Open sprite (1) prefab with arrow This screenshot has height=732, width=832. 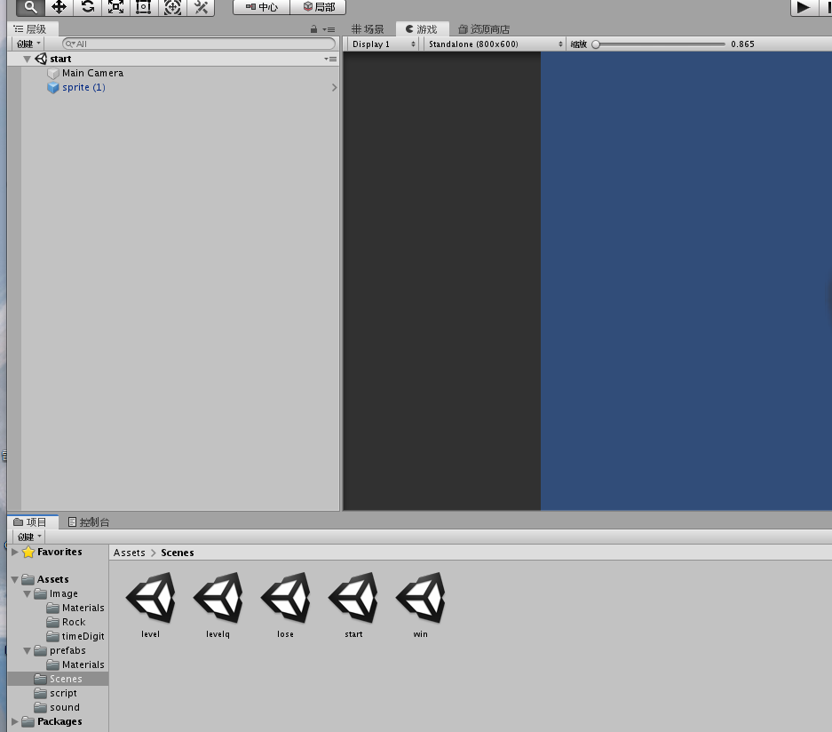point(334,88)
